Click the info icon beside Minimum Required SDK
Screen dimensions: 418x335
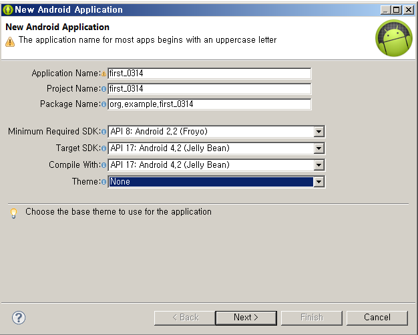click(x=103, y=132)
